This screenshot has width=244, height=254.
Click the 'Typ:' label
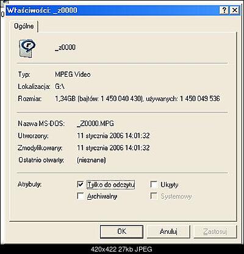(x=24, y=74)
